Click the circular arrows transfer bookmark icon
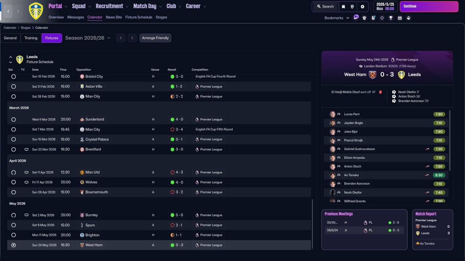465x261 pixels. point(382,18)
